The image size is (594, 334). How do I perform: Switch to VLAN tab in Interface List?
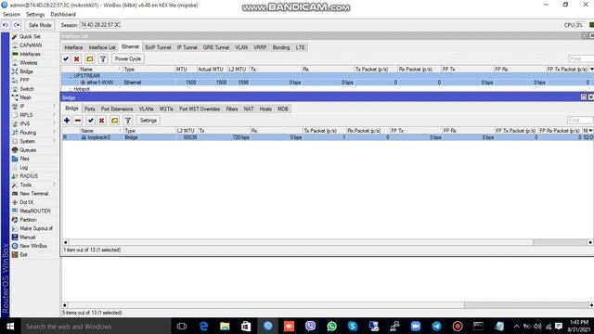click(241, 47)
